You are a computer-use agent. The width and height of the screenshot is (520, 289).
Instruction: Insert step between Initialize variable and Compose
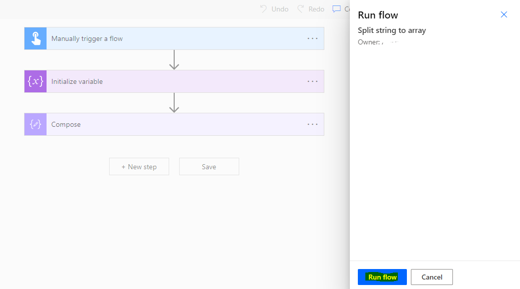[174, 103]
